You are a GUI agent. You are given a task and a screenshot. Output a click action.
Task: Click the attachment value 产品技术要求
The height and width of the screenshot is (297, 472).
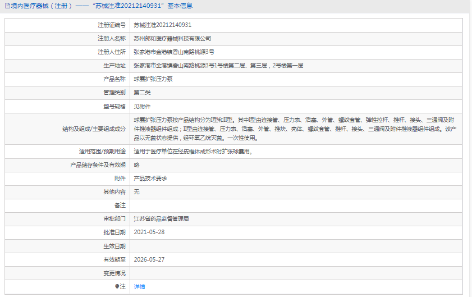pyautogui.click(x=150, y=179)
